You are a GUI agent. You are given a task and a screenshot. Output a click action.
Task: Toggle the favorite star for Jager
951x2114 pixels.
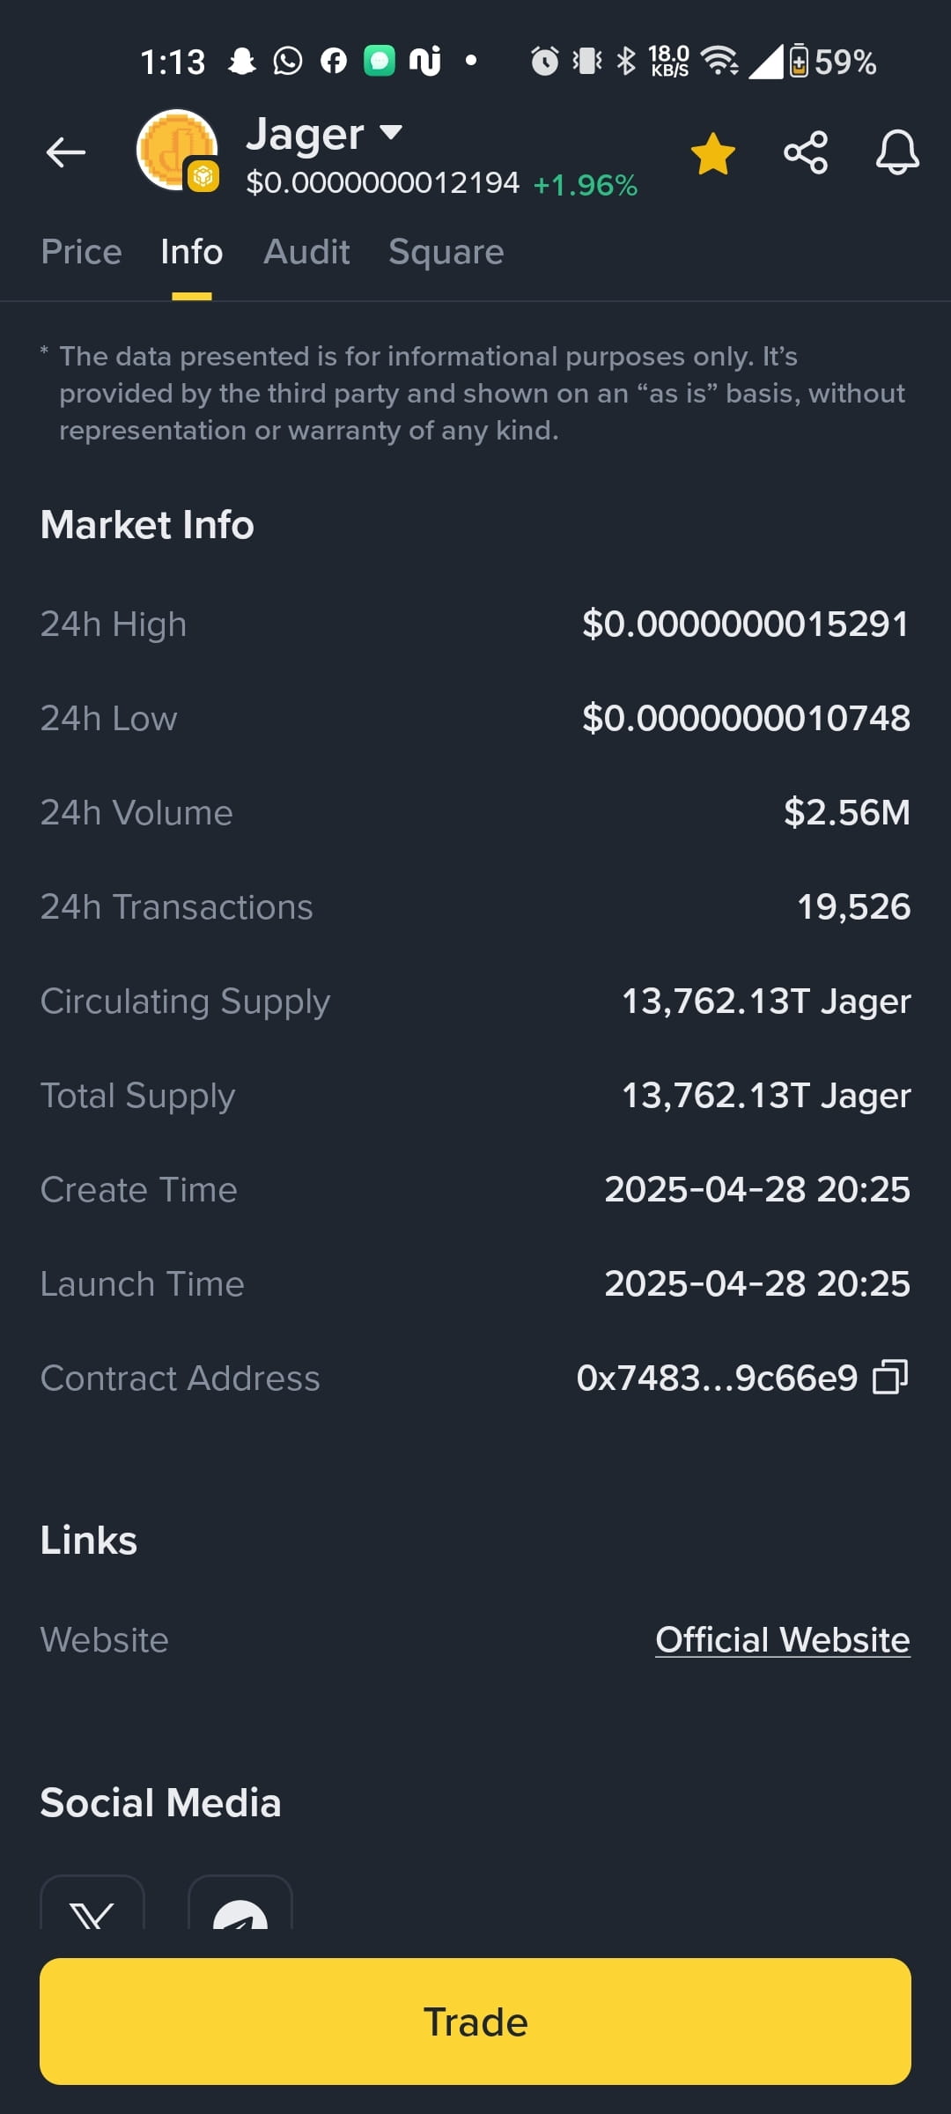712,153
